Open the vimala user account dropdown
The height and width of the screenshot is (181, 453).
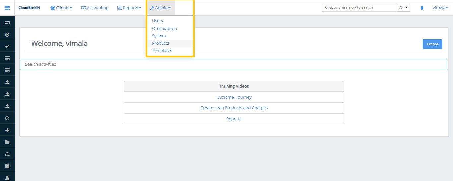pyautogui.click(x=440, y=8)
